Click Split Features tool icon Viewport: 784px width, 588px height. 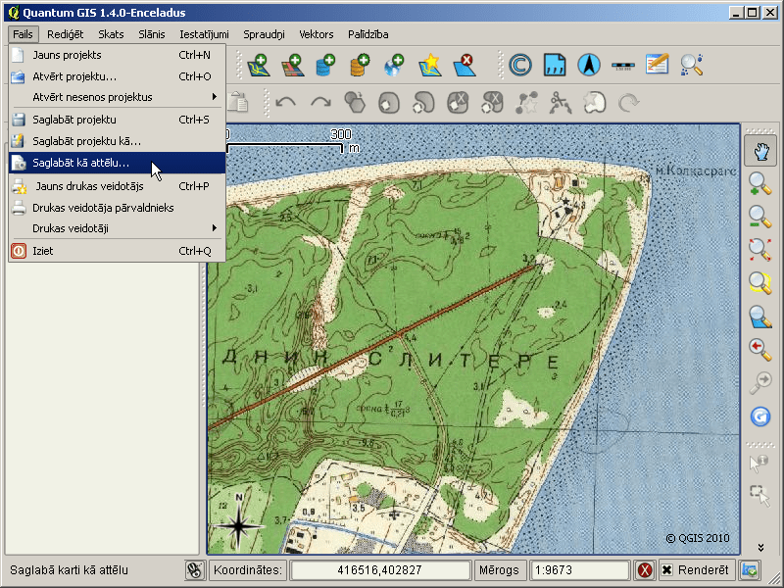pos(560,103)
